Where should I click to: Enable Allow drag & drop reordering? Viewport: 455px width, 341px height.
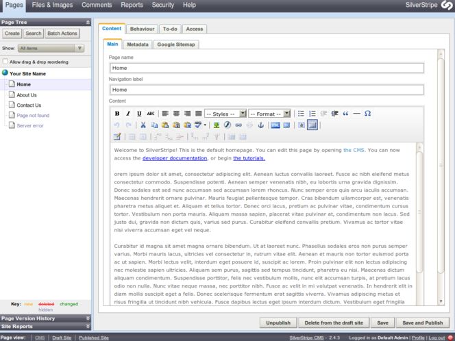point(6,62)
